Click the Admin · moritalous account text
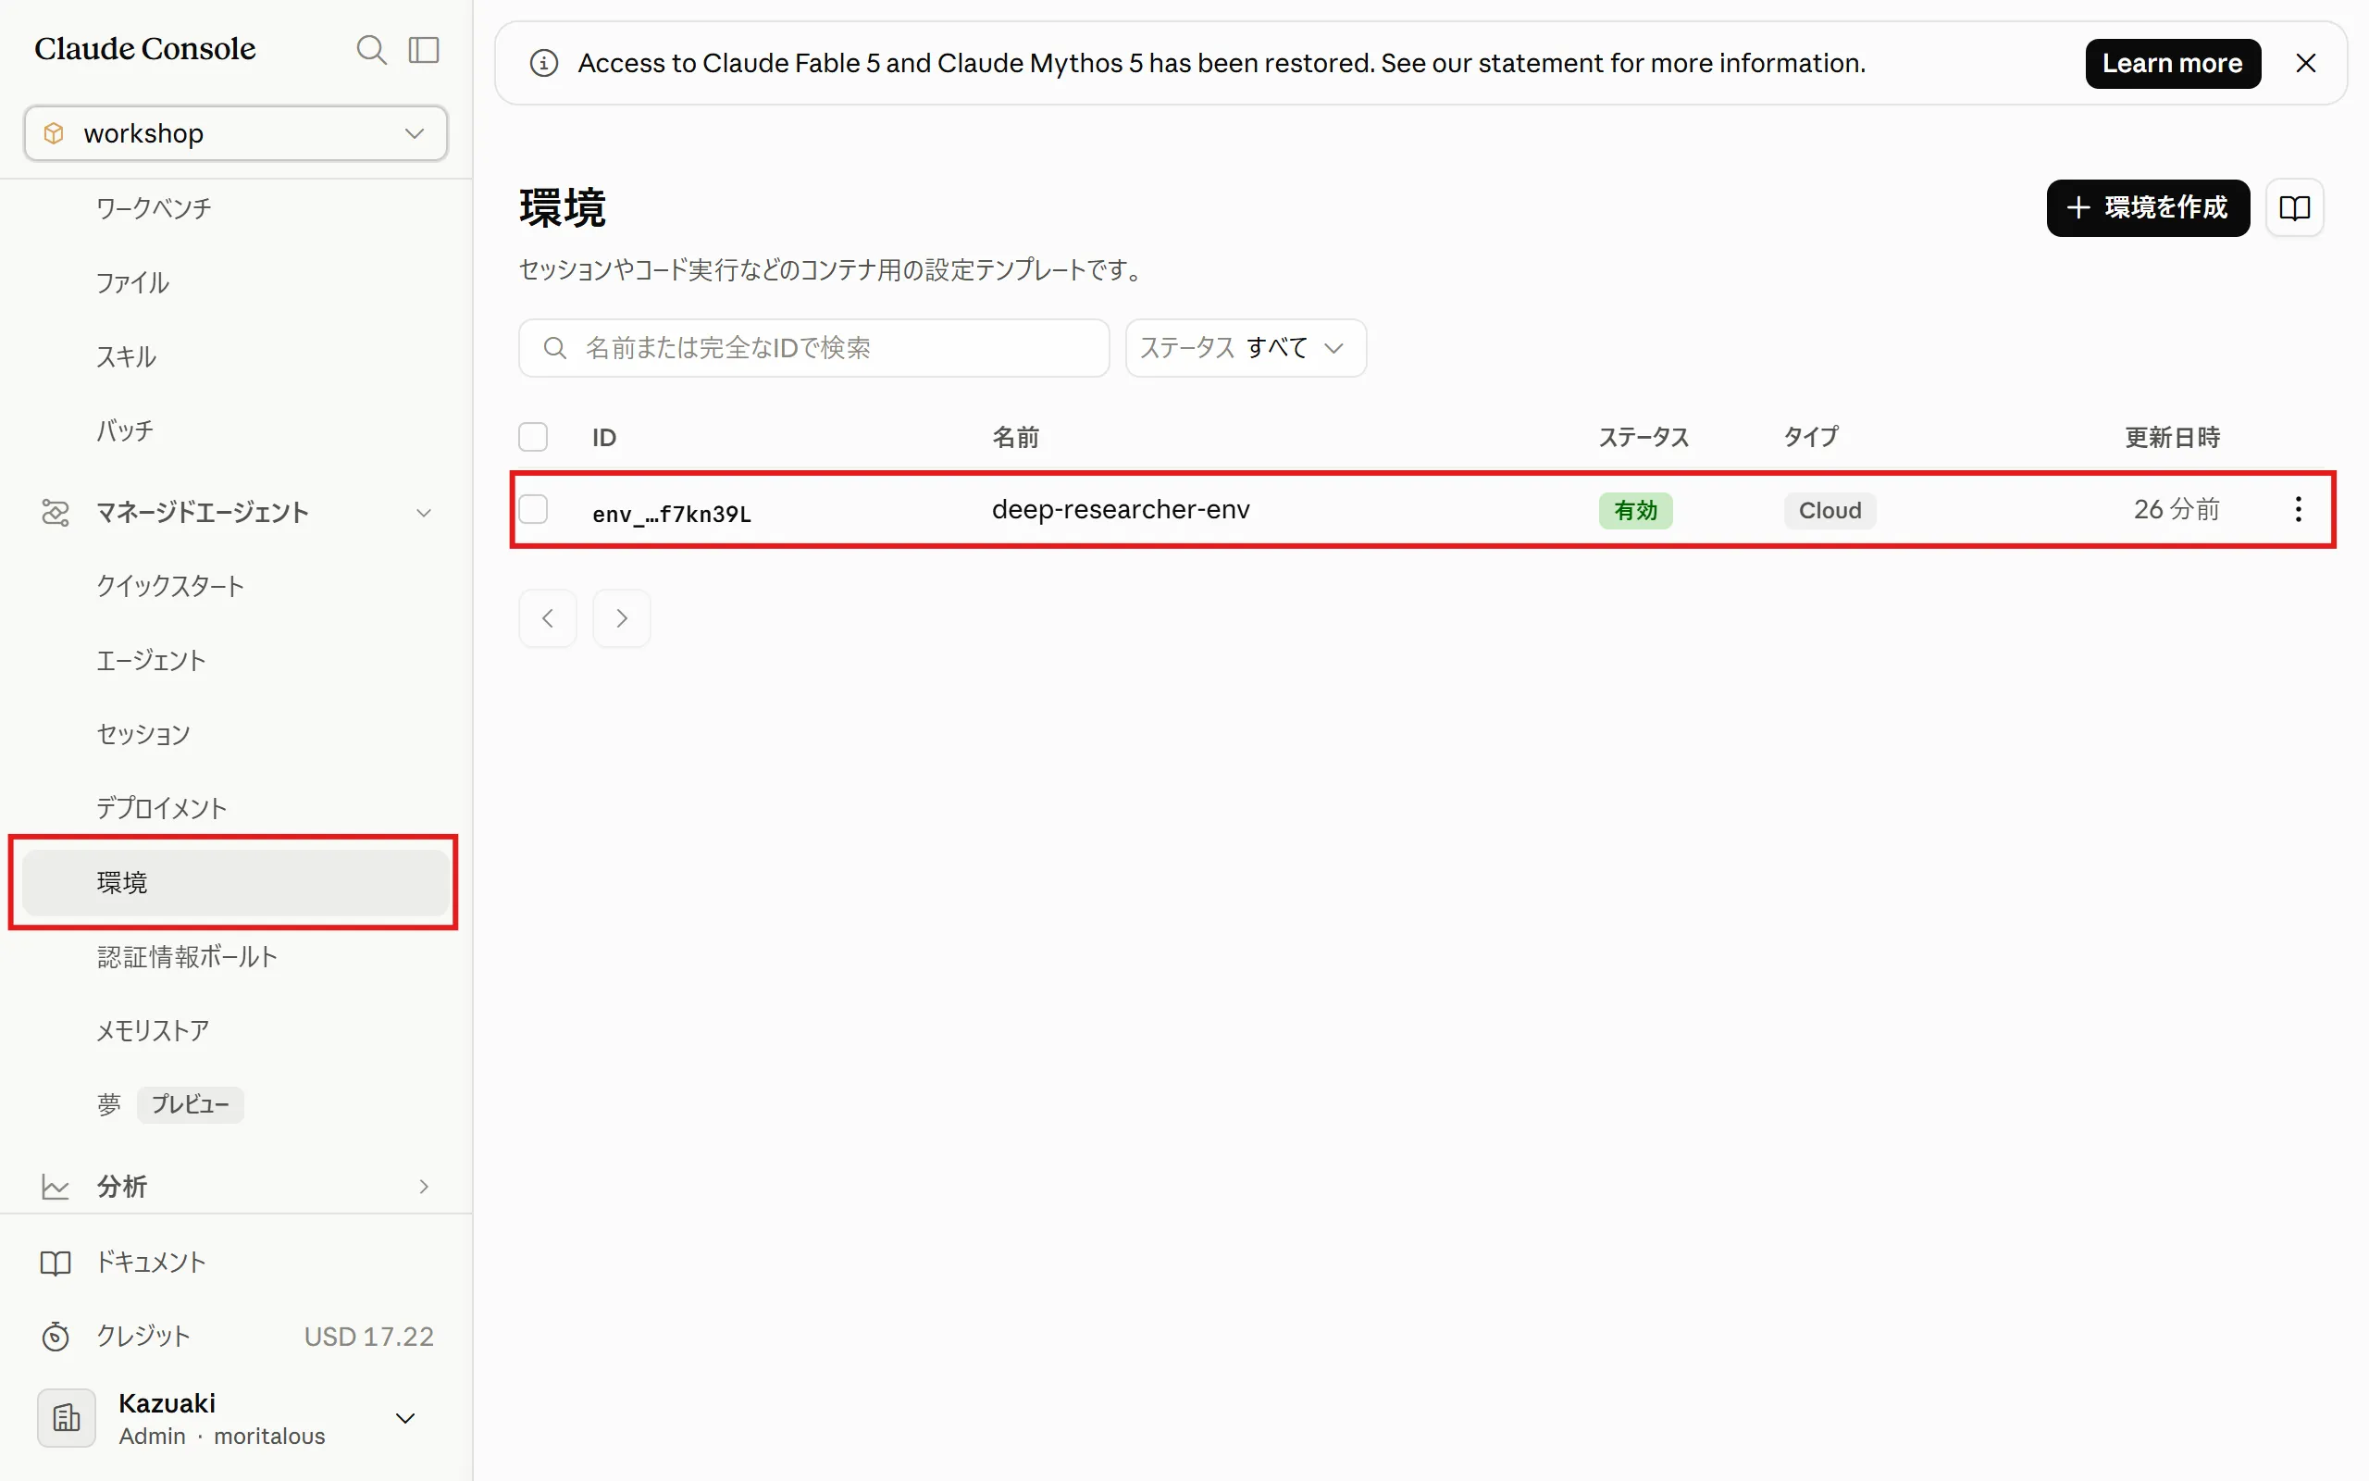2369x1481 pixels. pyautogui.click(x=222, y=1437)
